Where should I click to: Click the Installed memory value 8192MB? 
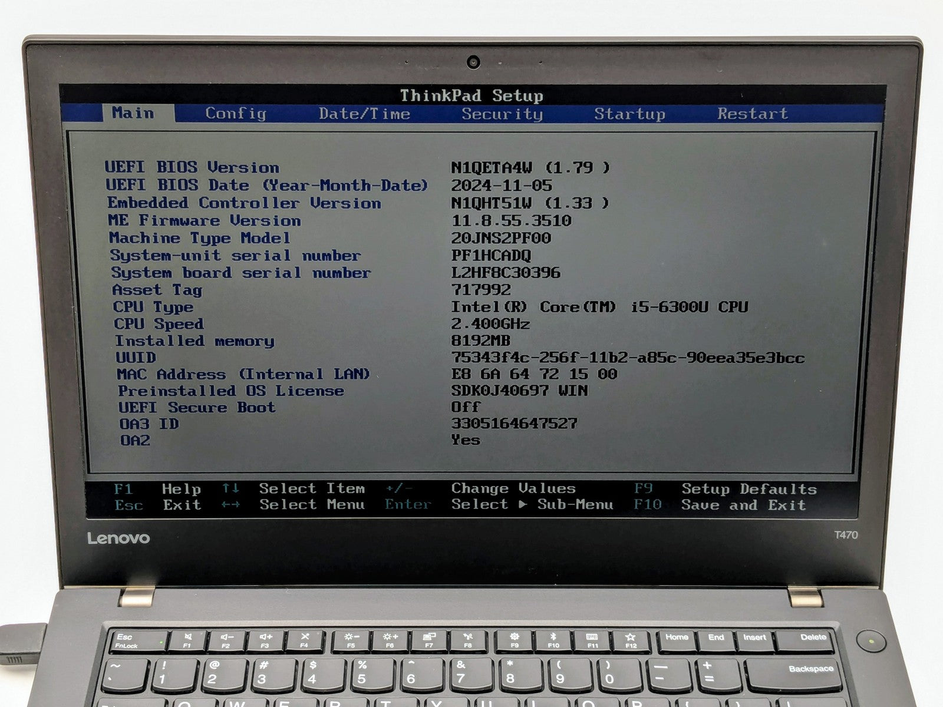click(x=480, y=341)
